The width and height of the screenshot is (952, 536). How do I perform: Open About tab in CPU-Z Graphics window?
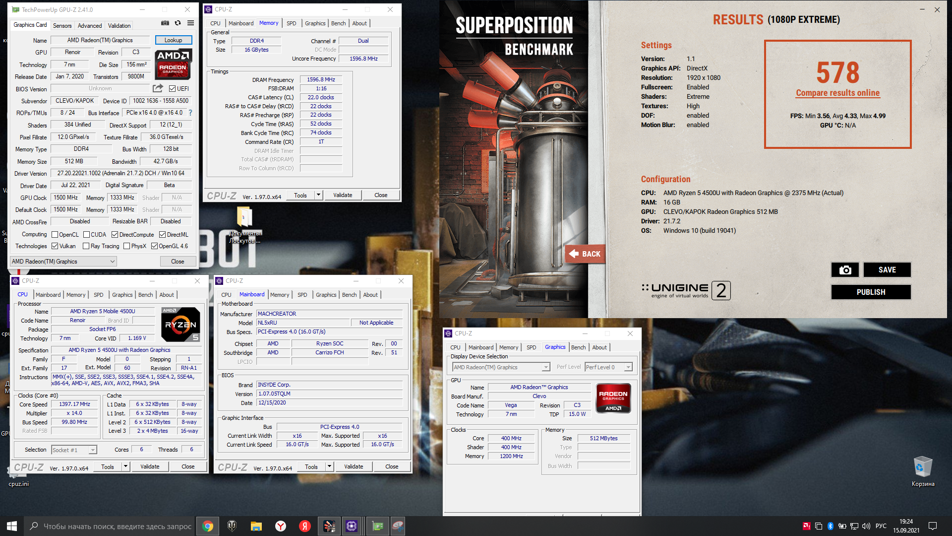599,347
